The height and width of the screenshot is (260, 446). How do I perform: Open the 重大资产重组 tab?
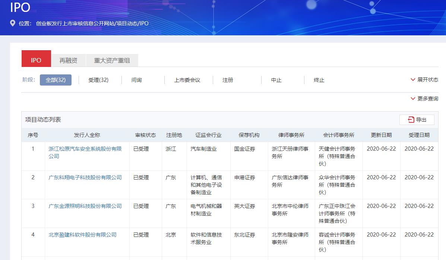tap(112, 60)
